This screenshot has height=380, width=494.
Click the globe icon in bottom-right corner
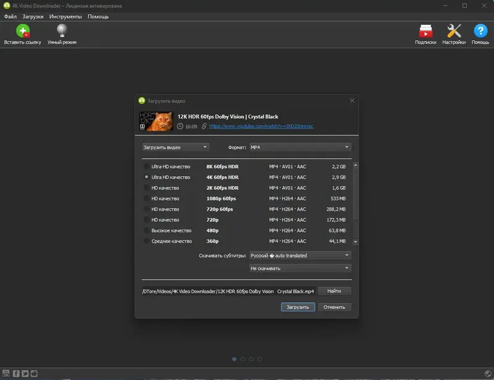(x=488, y=373)
